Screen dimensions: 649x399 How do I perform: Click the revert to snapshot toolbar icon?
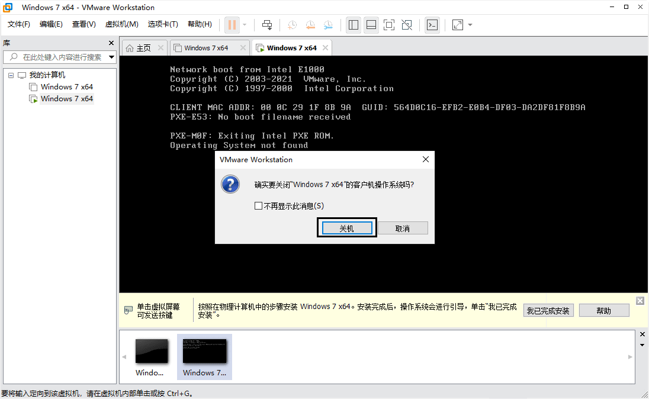[x=310, y=25]
